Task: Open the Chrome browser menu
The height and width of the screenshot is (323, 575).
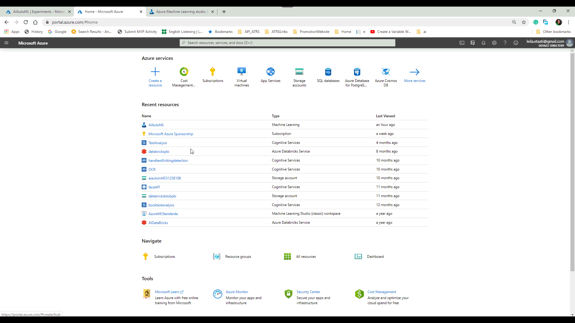Action: point(568,22)
